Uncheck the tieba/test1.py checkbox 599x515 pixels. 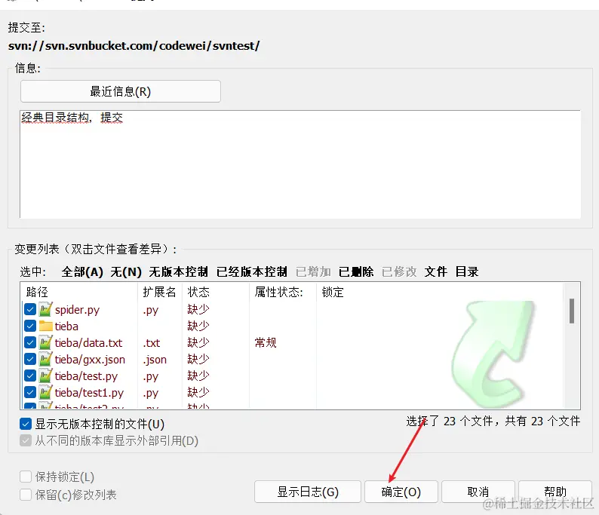[x=29, y=392]
